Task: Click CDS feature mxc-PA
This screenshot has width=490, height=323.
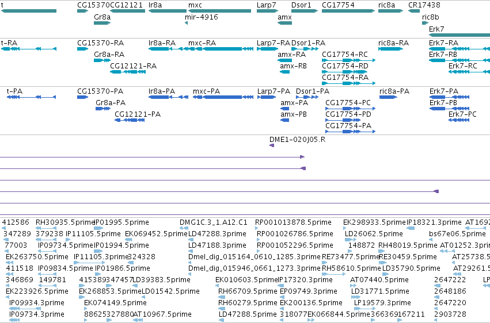Action: point(223,97)
